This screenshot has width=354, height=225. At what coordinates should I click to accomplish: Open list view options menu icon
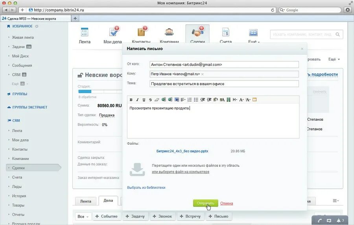pos(336,201)
